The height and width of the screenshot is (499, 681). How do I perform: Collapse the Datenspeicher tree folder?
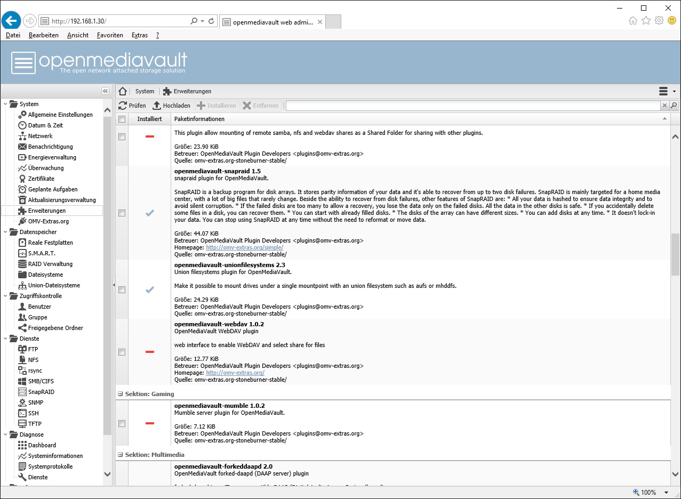[5, 232]
